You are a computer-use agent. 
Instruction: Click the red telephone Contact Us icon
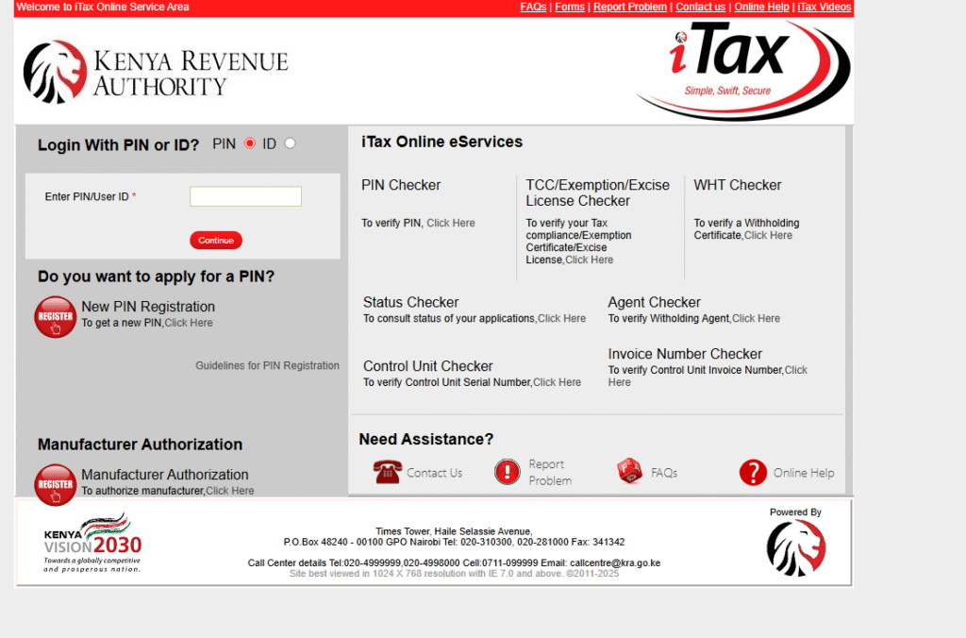(388, 473)
